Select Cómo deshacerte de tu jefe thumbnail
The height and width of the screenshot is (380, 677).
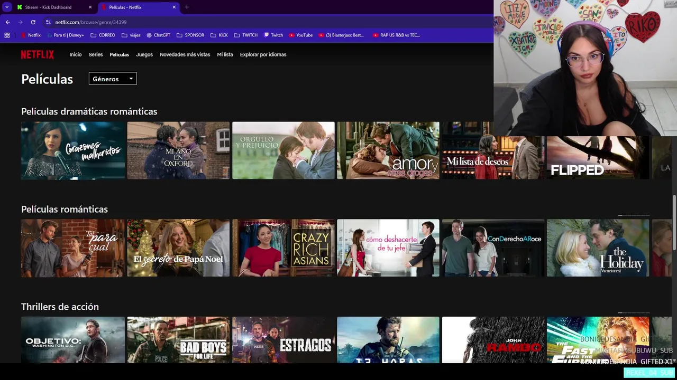click(x=388, y=248)
